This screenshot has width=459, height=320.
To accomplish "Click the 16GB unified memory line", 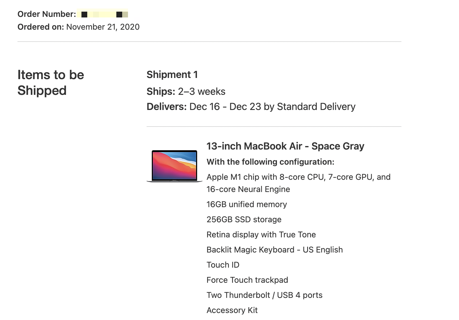I will tap(246, 204).
